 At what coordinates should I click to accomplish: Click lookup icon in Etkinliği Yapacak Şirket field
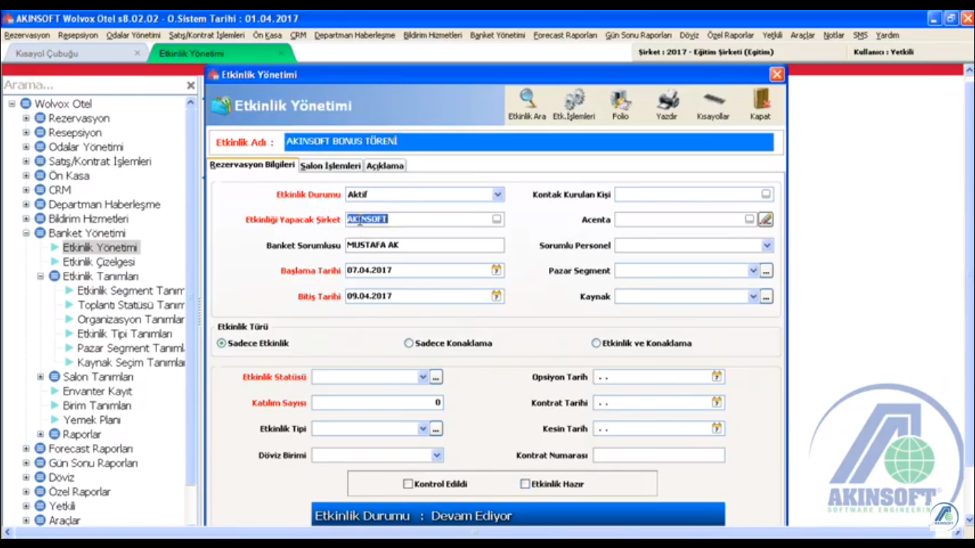click(497, 219)
